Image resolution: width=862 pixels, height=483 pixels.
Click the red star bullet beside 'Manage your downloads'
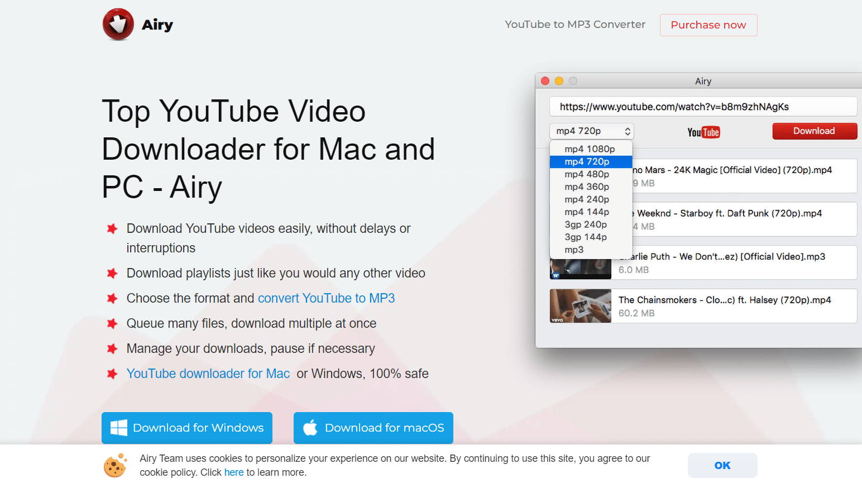pyautogui.click(x=112, y=348)
